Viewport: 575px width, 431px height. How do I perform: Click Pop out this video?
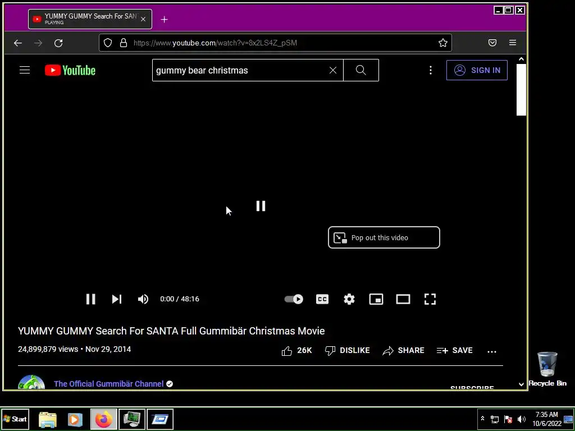[x=384, y=237]
